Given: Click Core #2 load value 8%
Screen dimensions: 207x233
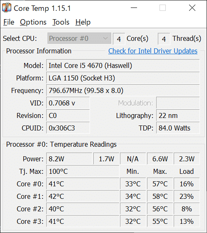Looking at the screenshot, I should click(x=187, y=208).
